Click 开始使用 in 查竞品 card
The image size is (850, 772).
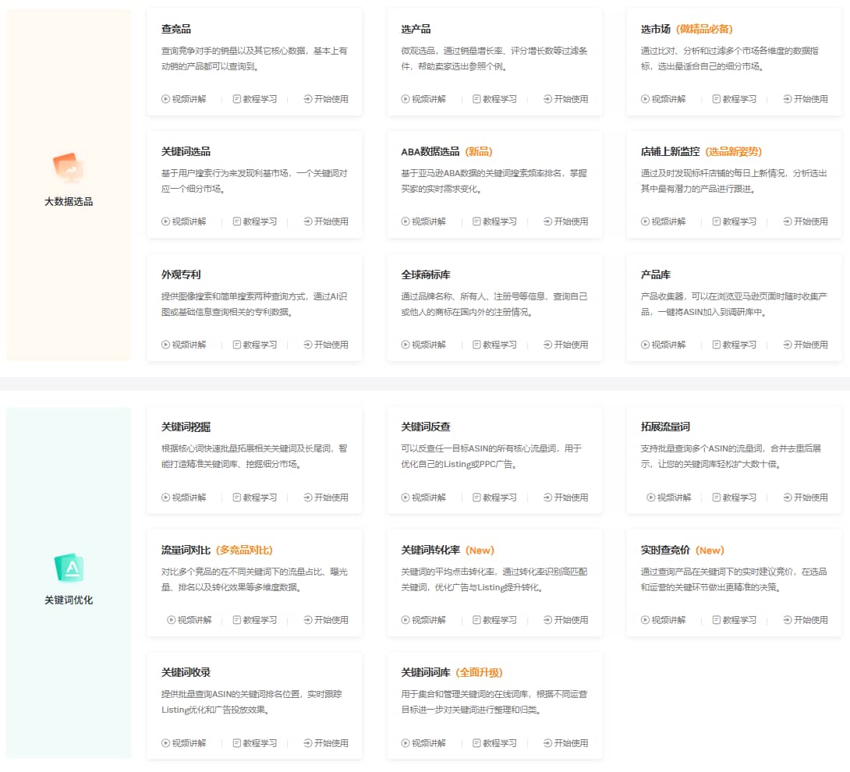click(326, 99)
